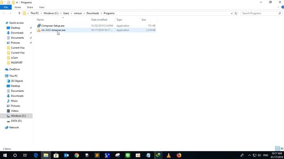Open Task View on taskbar
Screen dimensions: 284x159
(x=25, y=155)
